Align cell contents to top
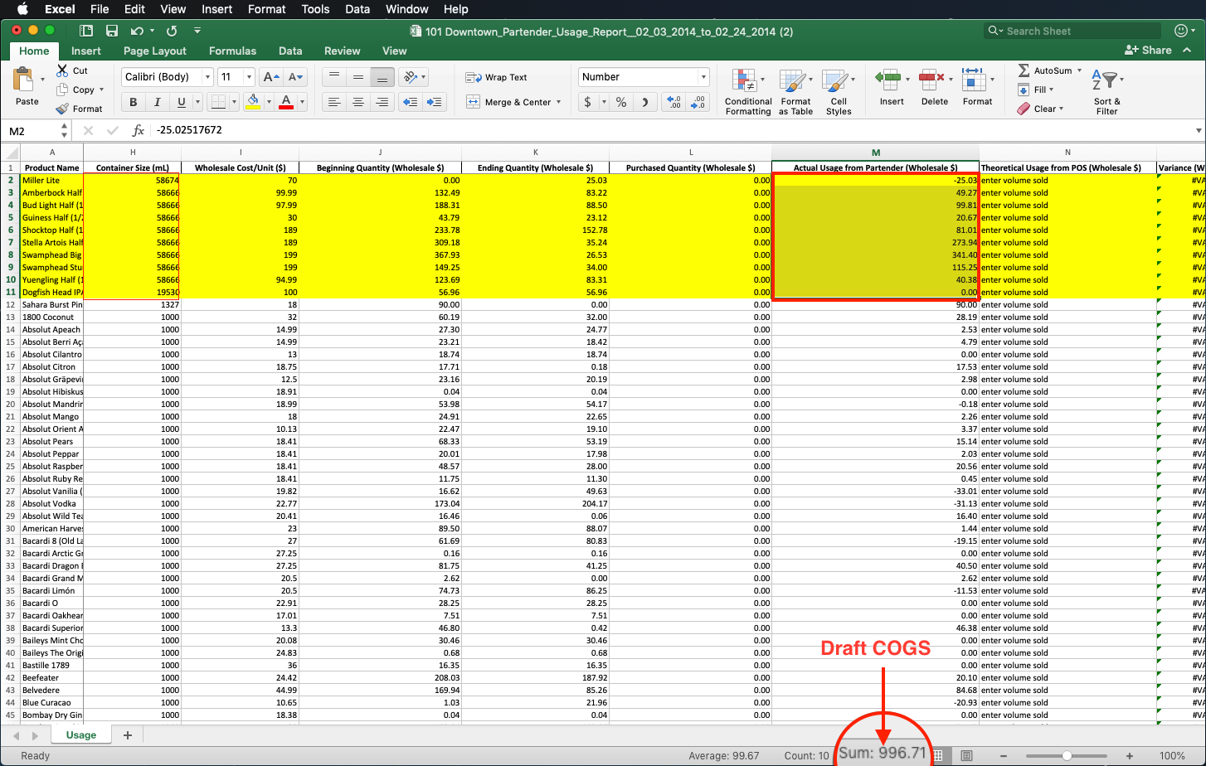Image resolution: width=1206 pixels, height=766 pixels. (x=334, y=77)
